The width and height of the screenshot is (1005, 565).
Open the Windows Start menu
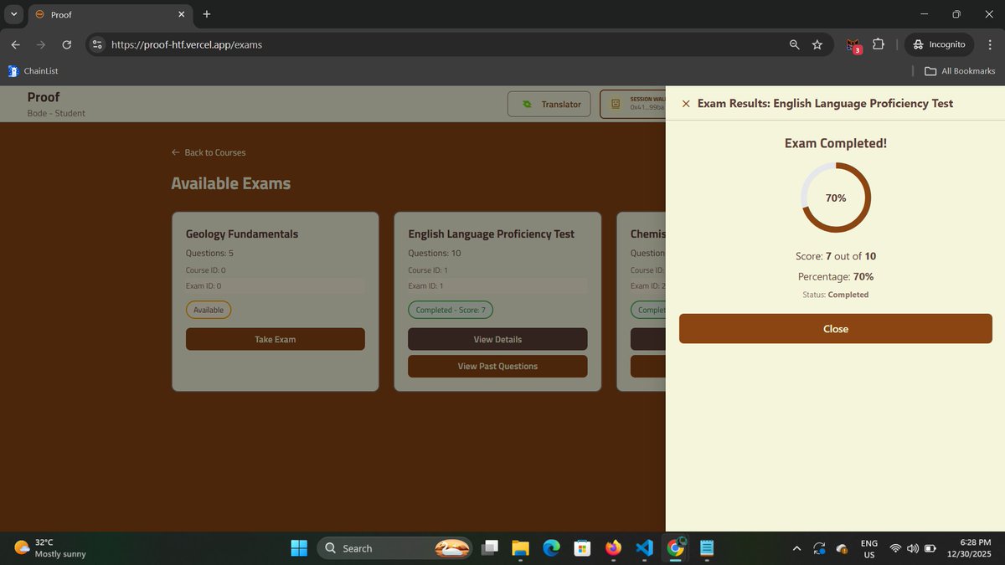point(299,548)
